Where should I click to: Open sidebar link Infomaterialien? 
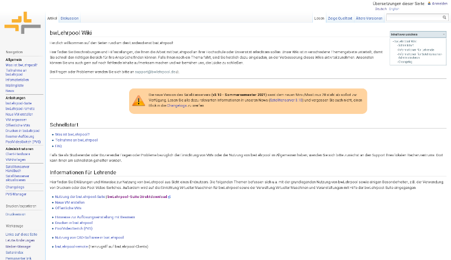coord(17,80)
